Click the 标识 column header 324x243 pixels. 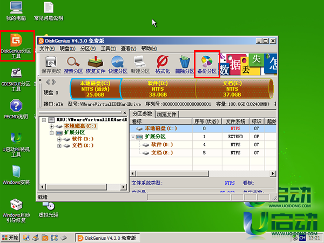256,122
